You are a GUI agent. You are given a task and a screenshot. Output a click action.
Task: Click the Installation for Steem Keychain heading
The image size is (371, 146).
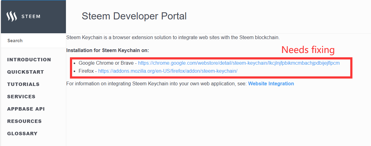coord(108,51)
